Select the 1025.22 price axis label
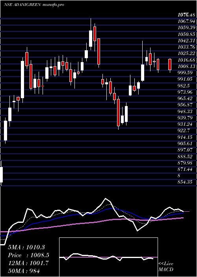Viewport: 197px width, 277px height. pyautogui.click(x=186, y=53)
